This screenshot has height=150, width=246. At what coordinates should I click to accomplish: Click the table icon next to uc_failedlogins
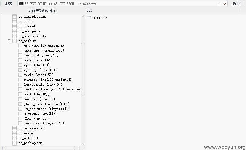pos(15,16)
